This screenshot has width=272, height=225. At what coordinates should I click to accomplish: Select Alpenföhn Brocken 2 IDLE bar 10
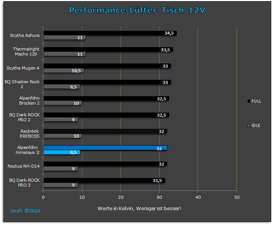(x=63, y=103)
